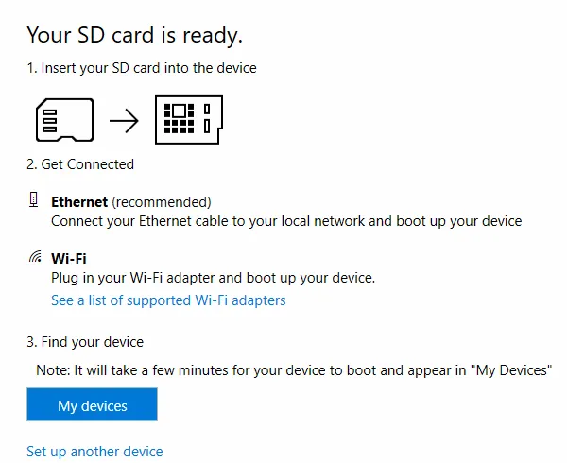Screen dimensions: 567x463
Task: Click the 'Get Connected' step text
Action: click(80, 164)
